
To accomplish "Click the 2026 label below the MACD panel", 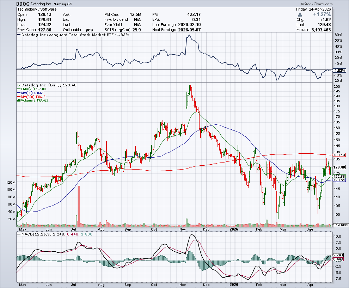I will click(234, 284).
